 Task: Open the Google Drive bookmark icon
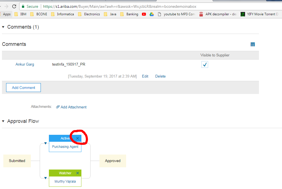click(152, 14)
